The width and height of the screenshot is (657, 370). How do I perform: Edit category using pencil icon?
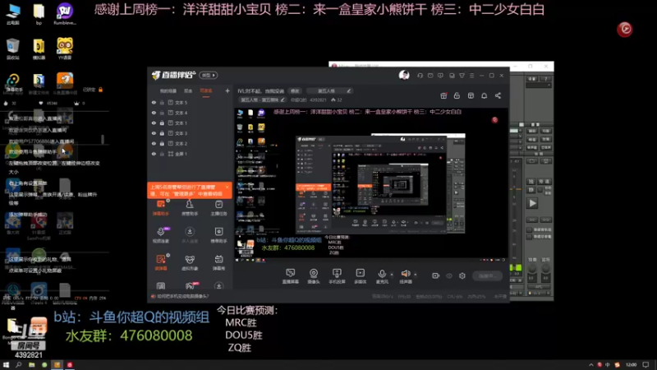pos(348,90)
